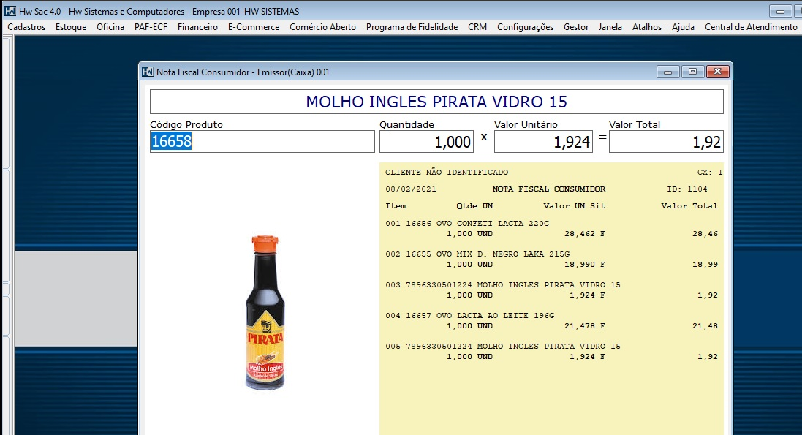Viewport: 802px width, 435px height.
Task: Click the Pirata sauce bottle product image
Action: tap(265, 312)
